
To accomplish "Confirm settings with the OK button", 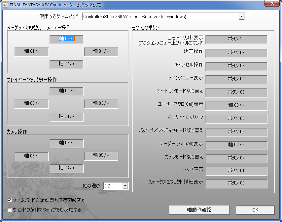I will tap(255, 210).
